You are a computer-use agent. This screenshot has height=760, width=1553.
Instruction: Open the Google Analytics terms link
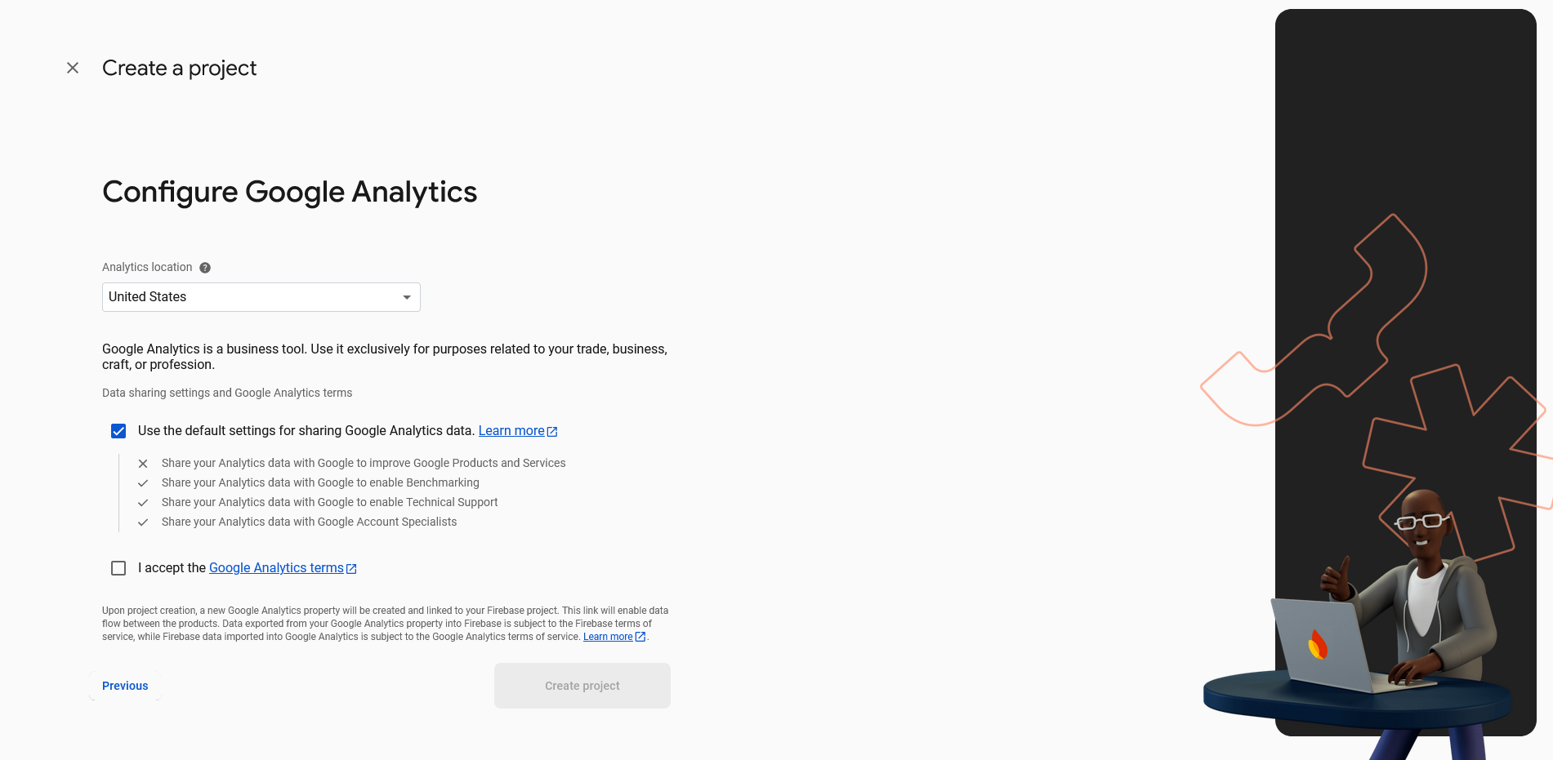pos(276,568)
